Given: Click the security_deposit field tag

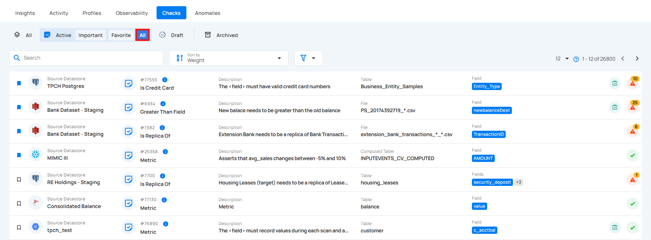Looking at the screenshot, I should 492,182.
